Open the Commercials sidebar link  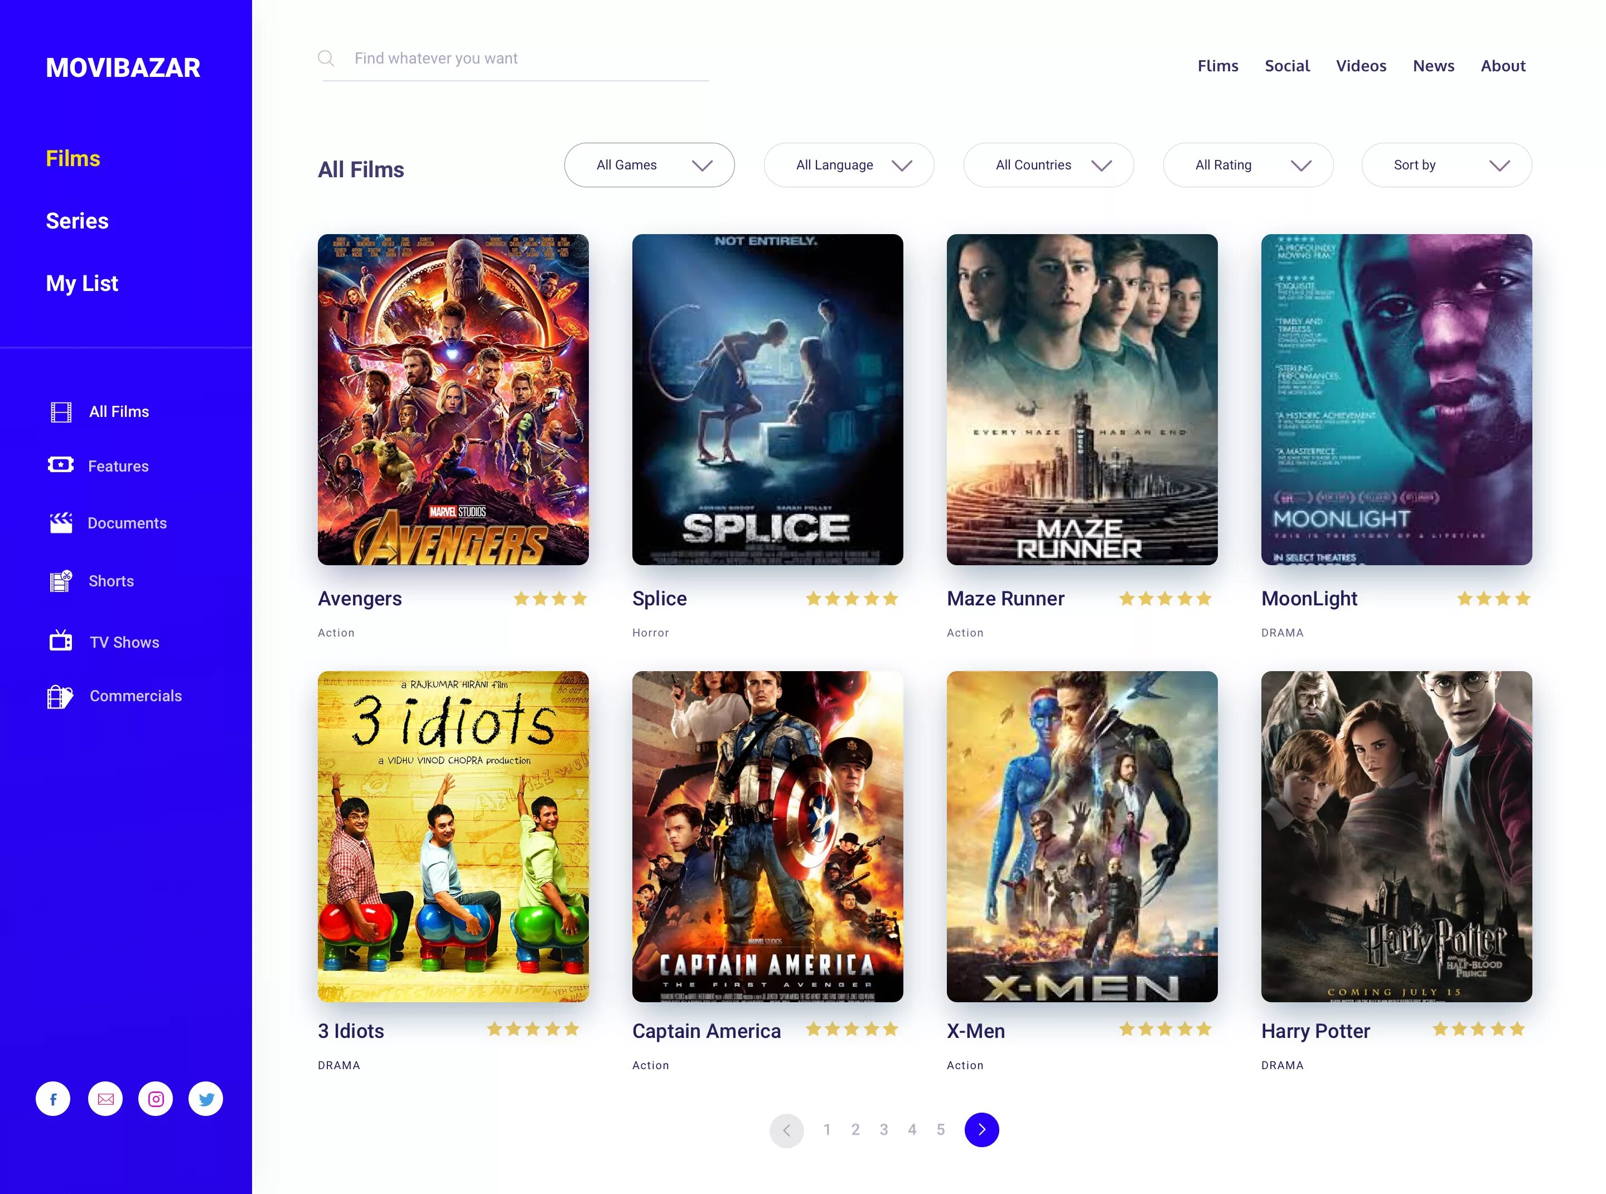coord(136,696)
